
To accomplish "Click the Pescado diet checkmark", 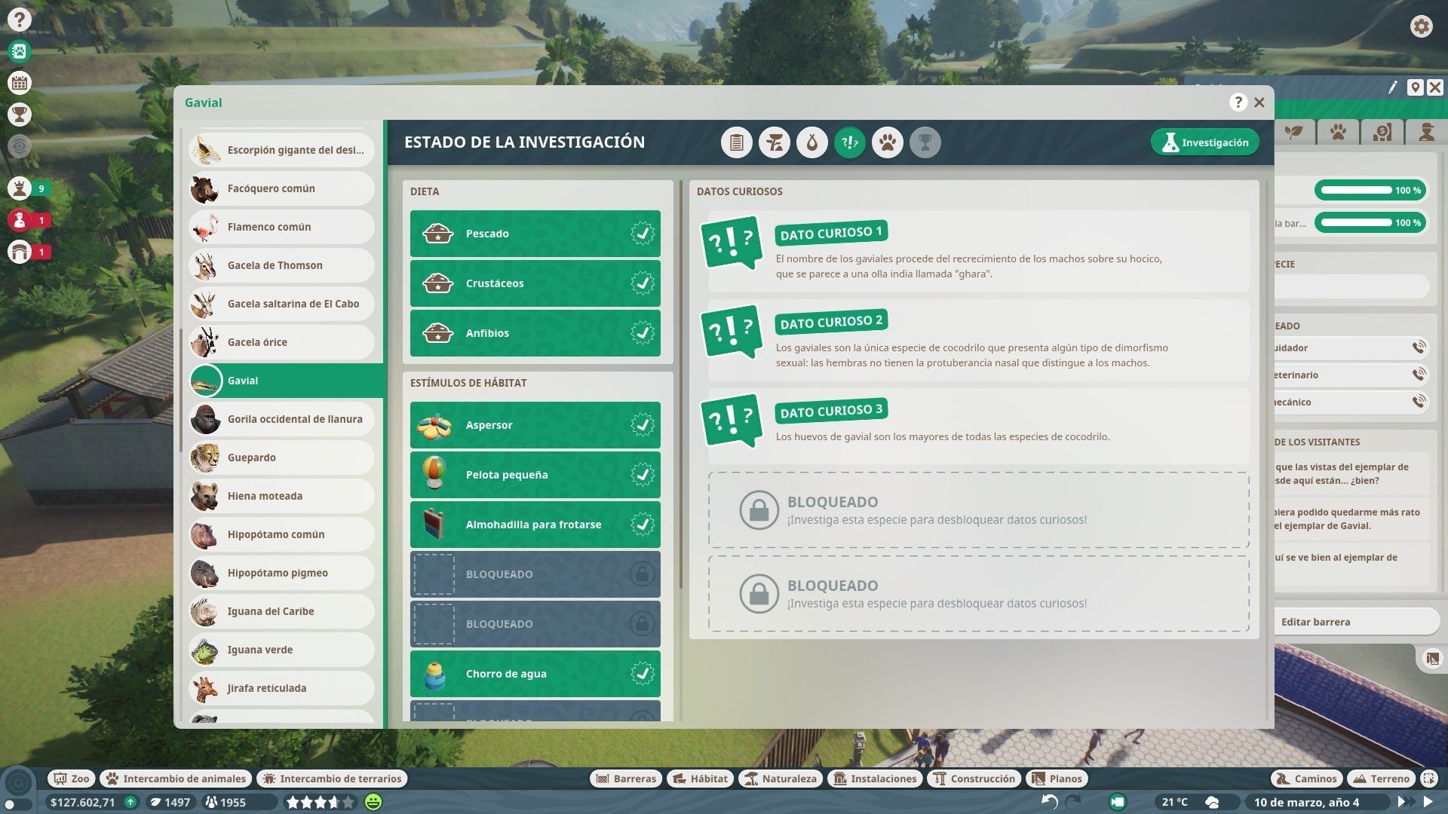I will point(642,234).
